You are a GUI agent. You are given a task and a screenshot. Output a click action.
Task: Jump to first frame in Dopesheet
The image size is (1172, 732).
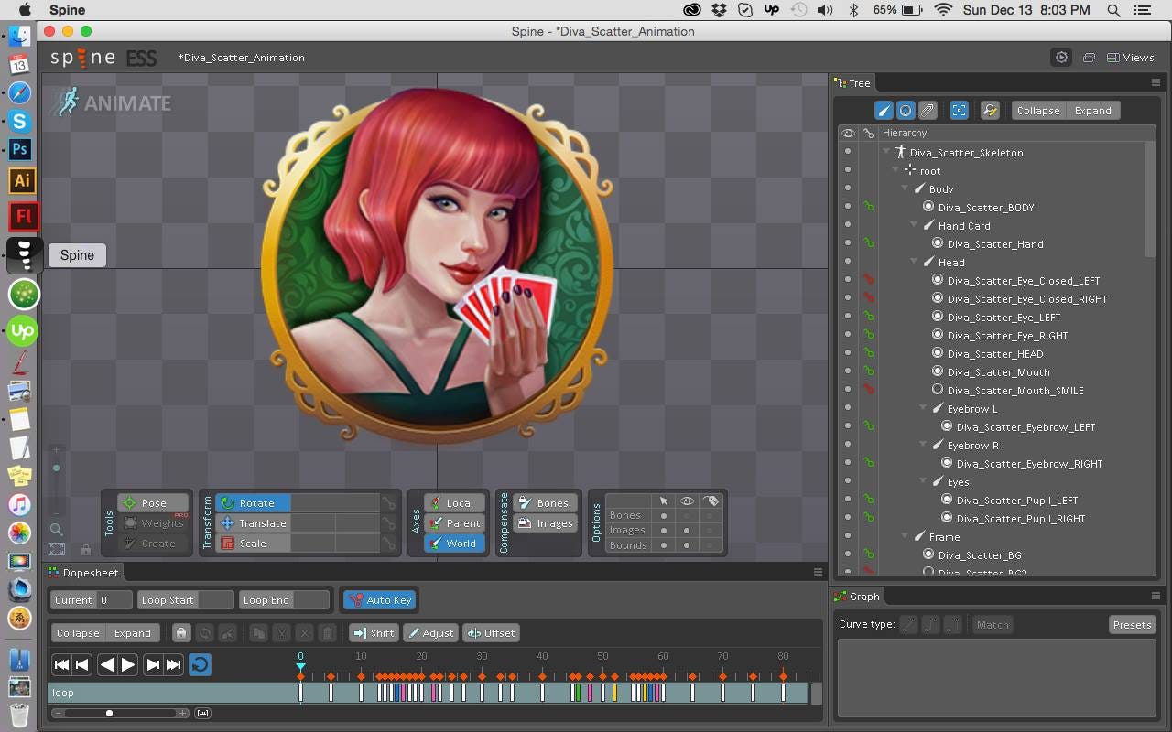(61, 665)
